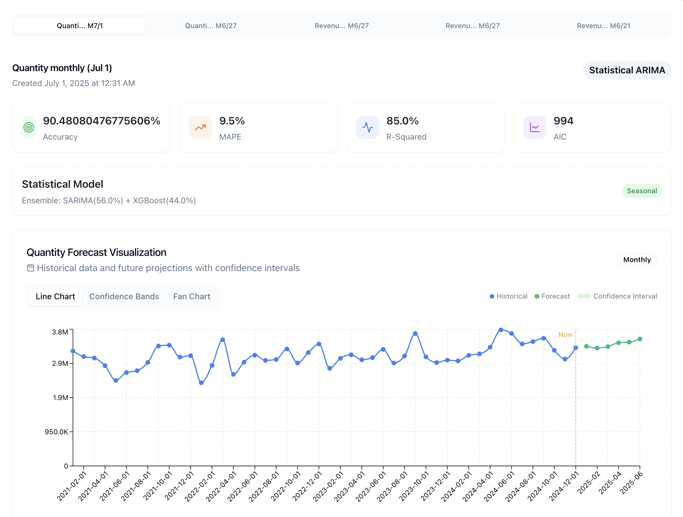Open the Fan Chart view
Viewport: 683px width, 517px height.
(191, 296)
